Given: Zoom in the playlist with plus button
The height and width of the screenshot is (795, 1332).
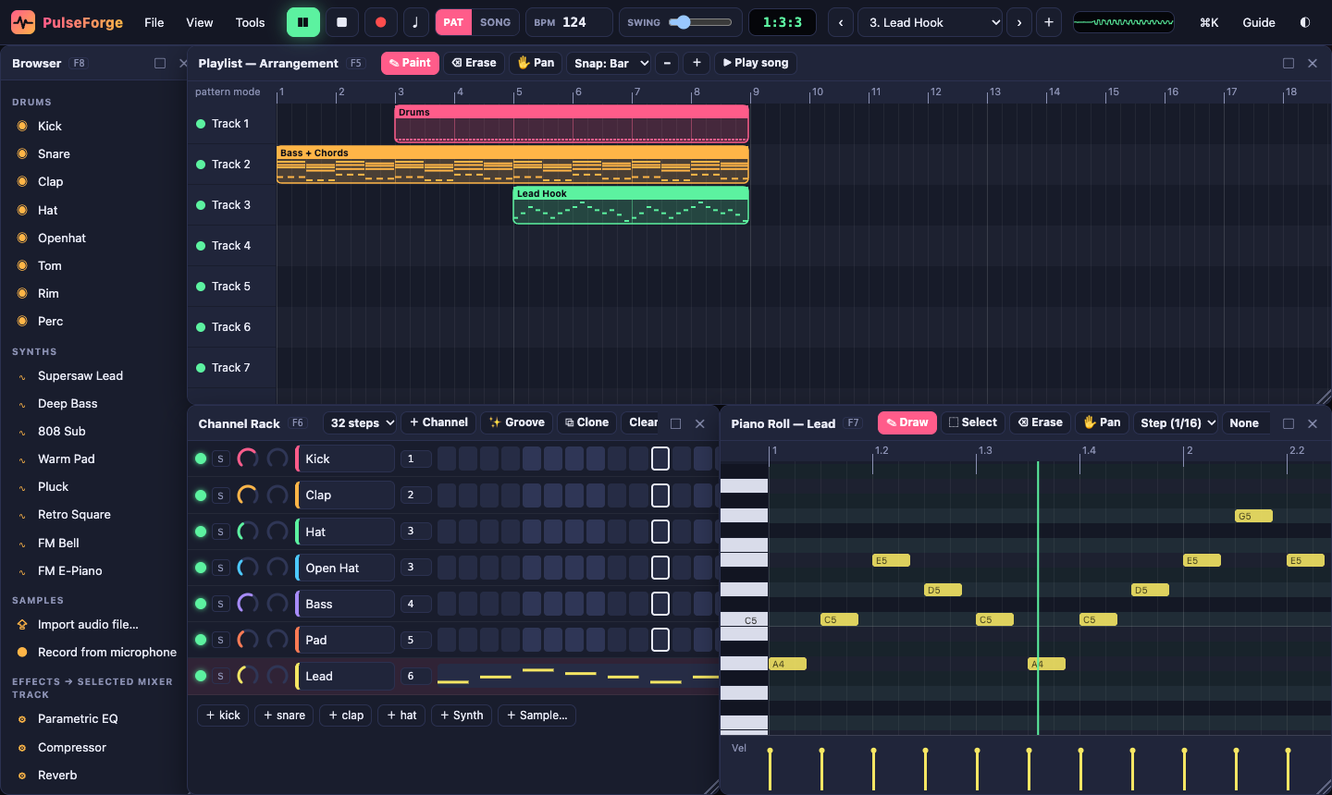Looking at the screenshot, I should [x=697, y=63].
